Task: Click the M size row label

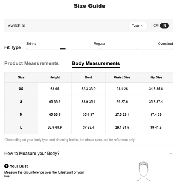Action: click(21, 115)
